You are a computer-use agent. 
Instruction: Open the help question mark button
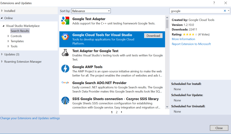coord(214,3)
